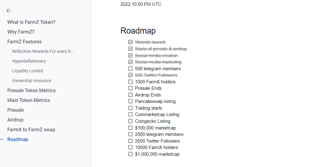335x167 pixels.
Task: Uncheck the Website launch checkbox
Action: (130, 42)
